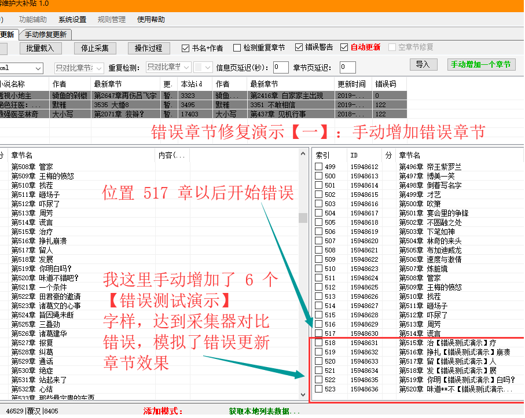Disable the 自动更新 checkbox
This screenshot has width=525, height=418.
point(344,48)
